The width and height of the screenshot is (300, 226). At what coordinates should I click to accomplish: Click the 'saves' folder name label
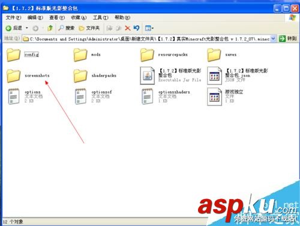coord(231,55)
